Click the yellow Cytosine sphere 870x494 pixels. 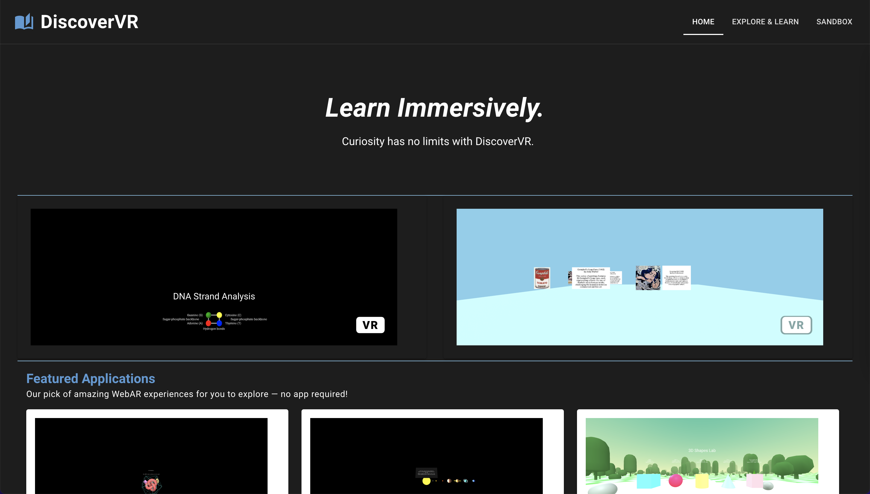(219, 315)
